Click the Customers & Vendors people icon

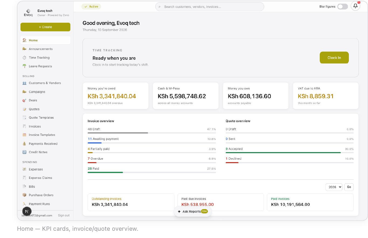[25, 83]
